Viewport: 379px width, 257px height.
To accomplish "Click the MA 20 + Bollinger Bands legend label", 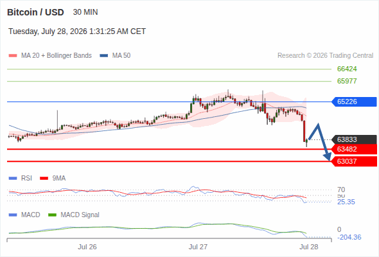I will pyautogui.click(x=57, y=56).
